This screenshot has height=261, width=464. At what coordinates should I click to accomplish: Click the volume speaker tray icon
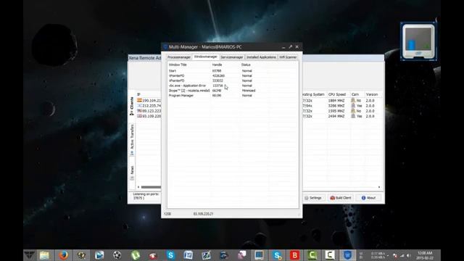point(409,255)
